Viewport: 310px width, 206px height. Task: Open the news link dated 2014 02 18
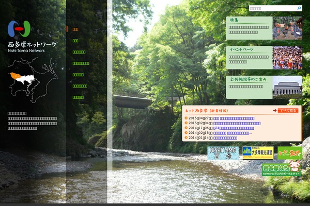point(233,133)
